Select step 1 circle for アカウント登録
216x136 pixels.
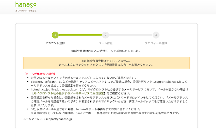(x=55, y=35)
